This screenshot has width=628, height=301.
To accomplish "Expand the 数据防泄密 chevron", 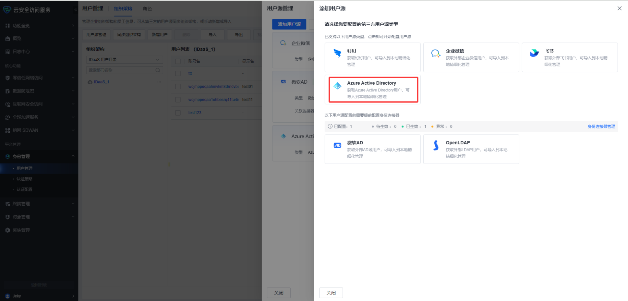I will (x=73, y=91).
